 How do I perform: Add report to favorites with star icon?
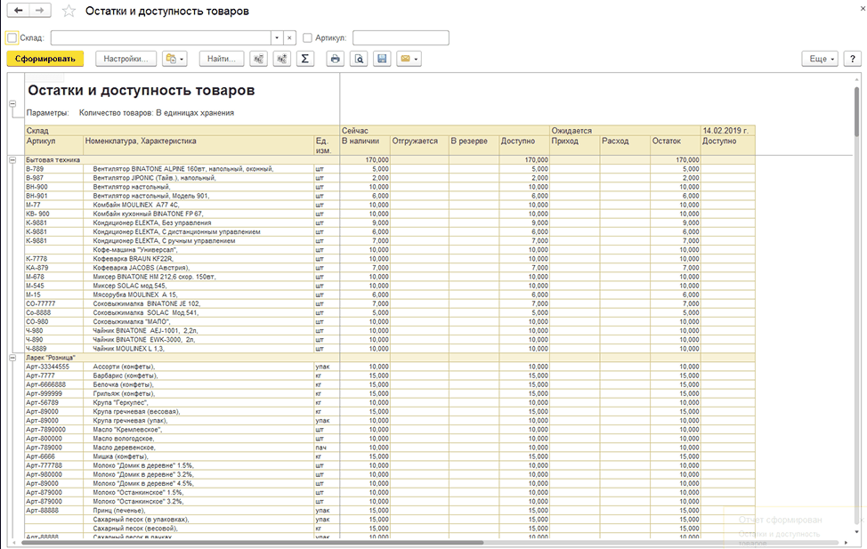click(69, 11)
